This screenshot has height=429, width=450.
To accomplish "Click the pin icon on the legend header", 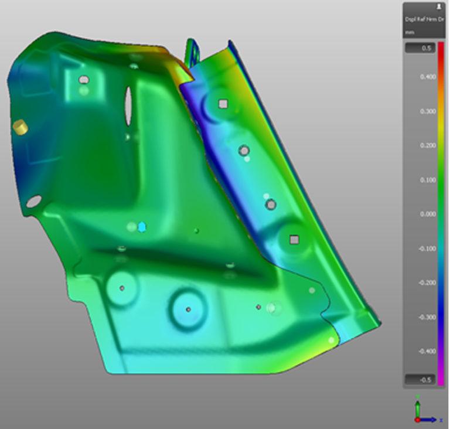I will point(439,8).
